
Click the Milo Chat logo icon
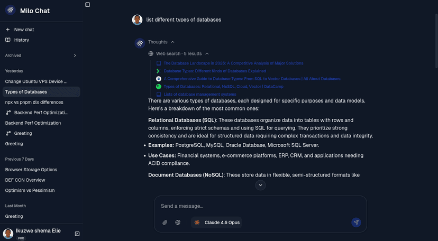[x=10, y=10]
